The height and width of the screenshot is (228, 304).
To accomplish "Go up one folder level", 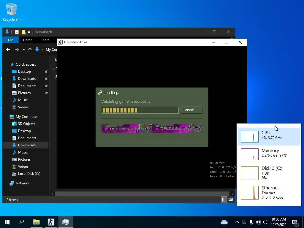I will [30, 50].
